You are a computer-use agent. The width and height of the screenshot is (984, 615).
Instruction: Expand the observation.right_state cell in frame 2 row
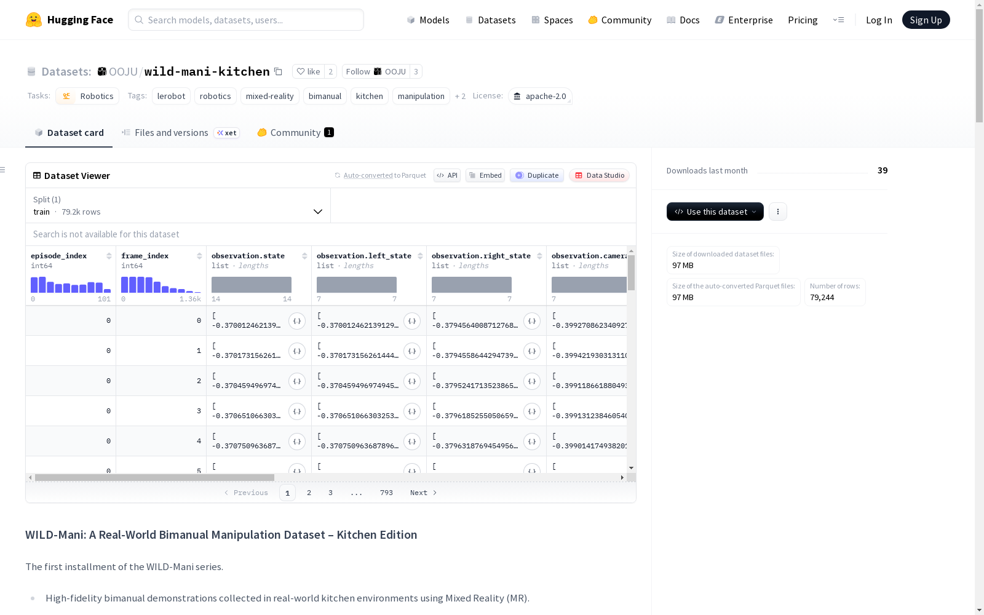click(532, 381)
